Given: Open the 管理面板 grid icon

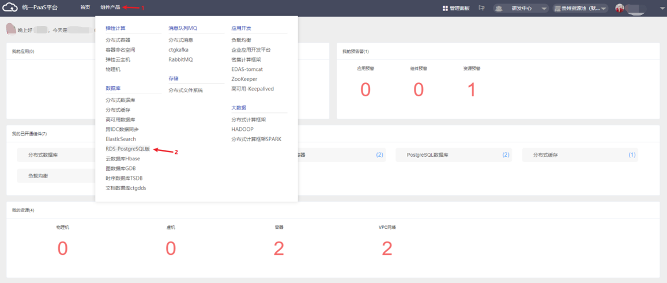Looking at the screenshot, I should point(445,8).
